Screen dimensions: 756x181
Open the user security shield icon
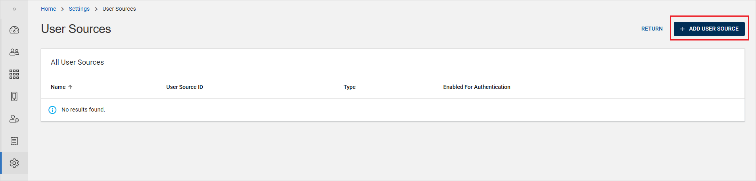(x=14, y=119)
